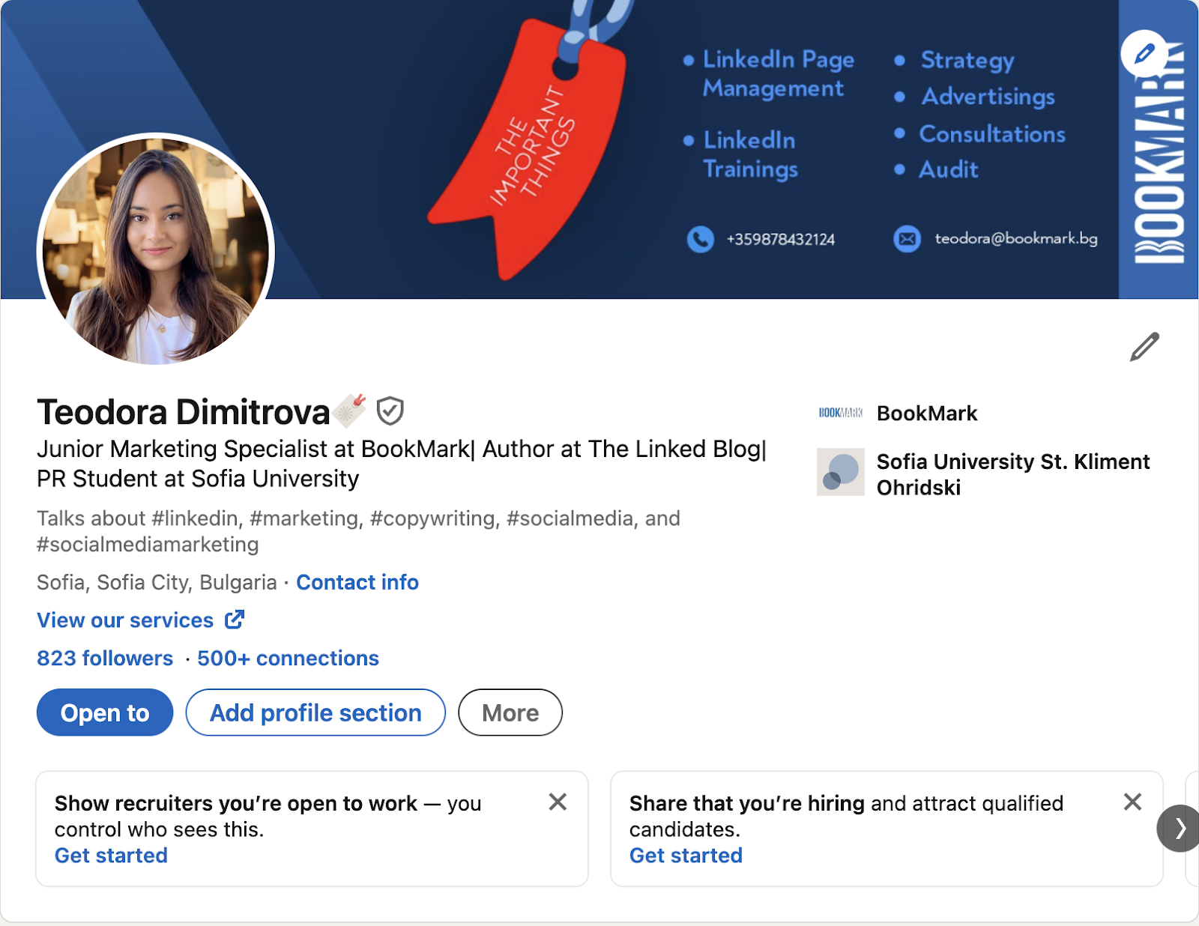Click the email envelope icon on the banner
This screenshot has width=1199, height=926.
click(907, 239)
